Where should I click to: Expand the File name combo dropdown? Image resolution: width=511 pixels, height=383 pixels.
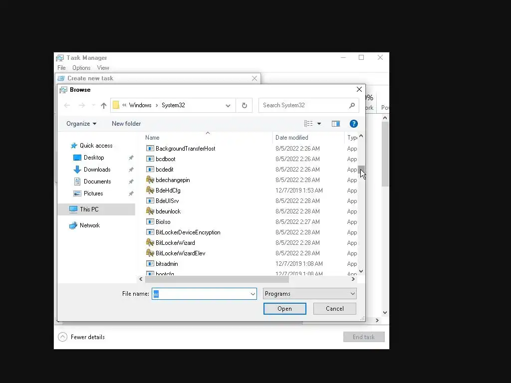(x=253, y=294)
